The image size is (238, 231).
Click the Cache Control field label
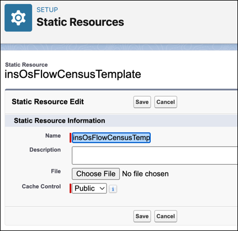click(41, 186)
